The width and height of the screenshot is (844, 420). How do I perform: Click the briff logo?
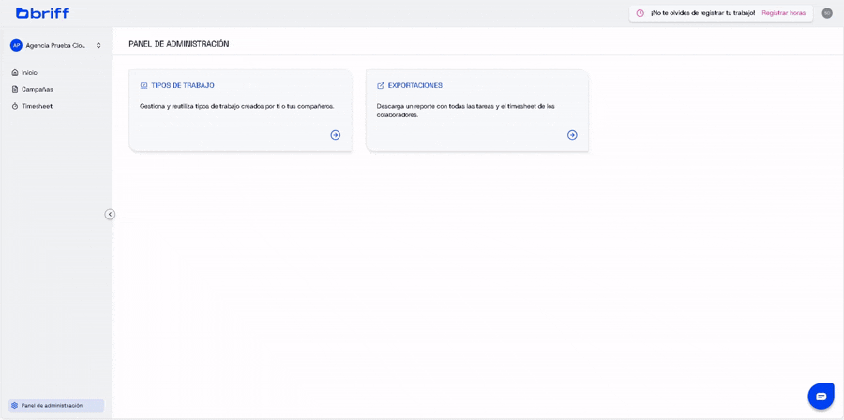pyautogui.click(x=42, y=13)
